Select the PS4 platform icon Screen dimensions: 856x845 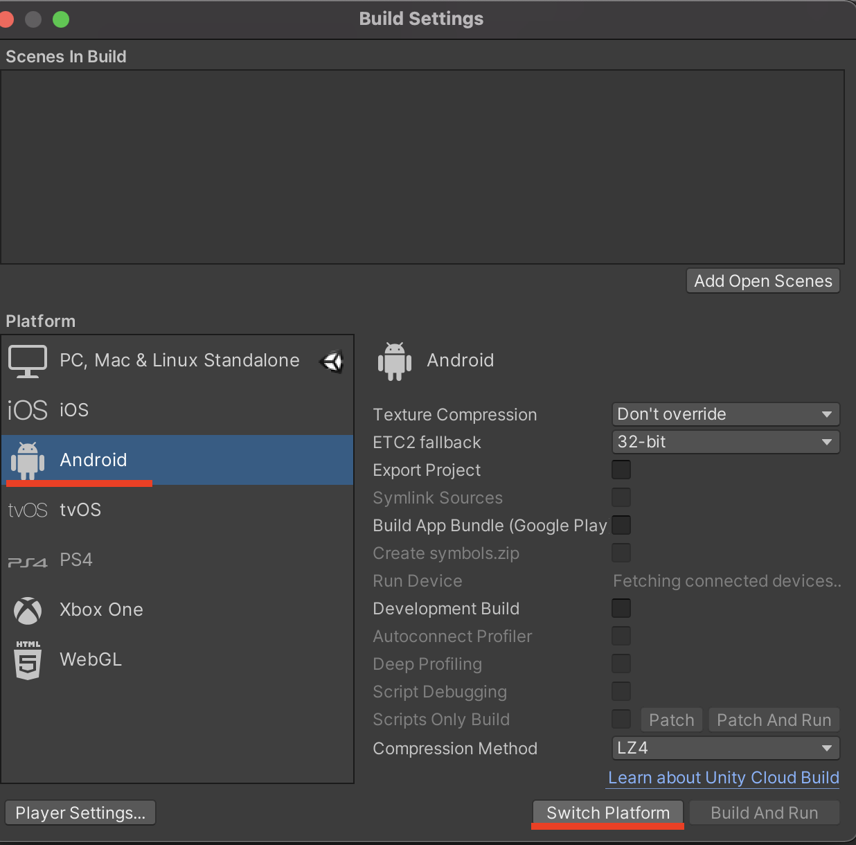pos(27,559)
